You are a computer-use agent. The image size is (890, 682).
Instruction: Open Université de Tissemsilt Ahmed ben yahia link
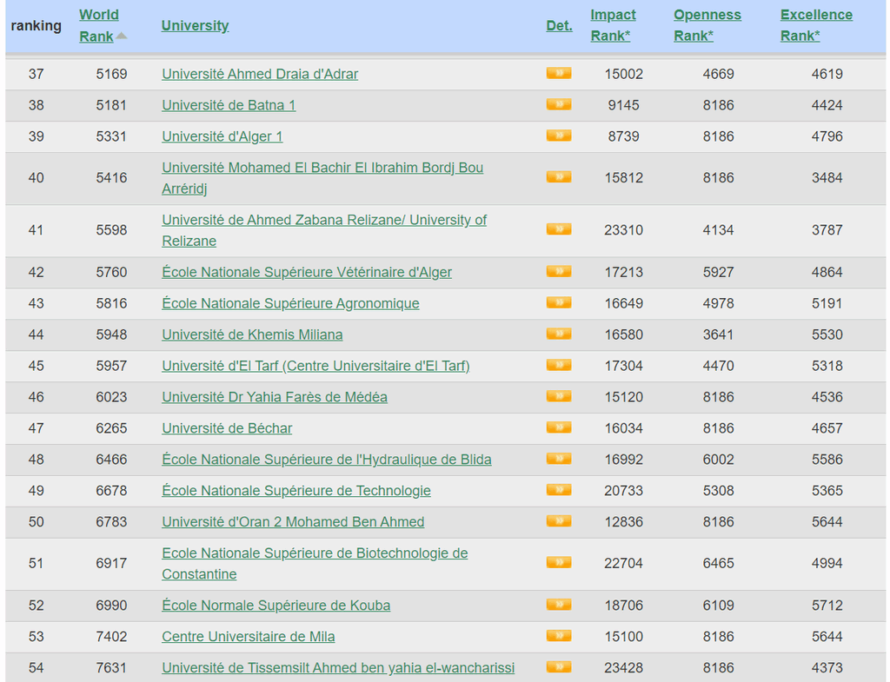click(338, 668)
